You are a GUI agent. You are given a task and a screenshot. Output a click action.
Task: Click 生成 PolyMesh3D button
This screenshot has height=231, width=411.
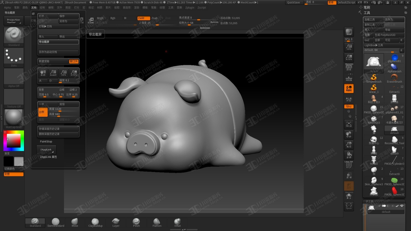pyautogui.click(x=389, y=35)
